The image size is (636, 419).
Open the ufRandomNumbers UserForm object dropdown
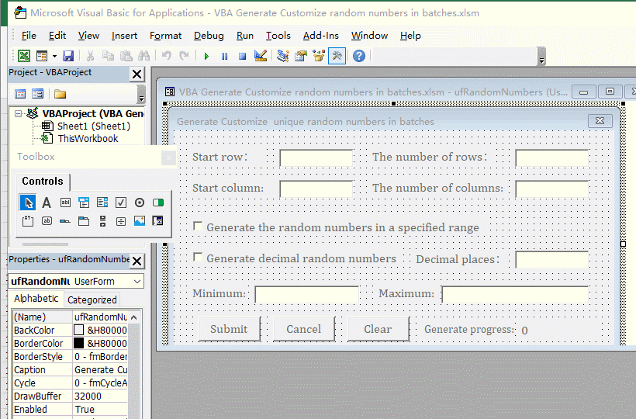point(137,281)
